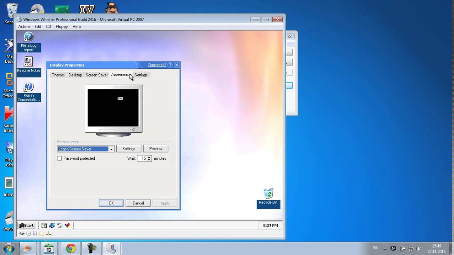This screenshot has width=454, height=255.
Task: Switch to the Settings tab
Action: pyautogui.click(x=141, y=75)
